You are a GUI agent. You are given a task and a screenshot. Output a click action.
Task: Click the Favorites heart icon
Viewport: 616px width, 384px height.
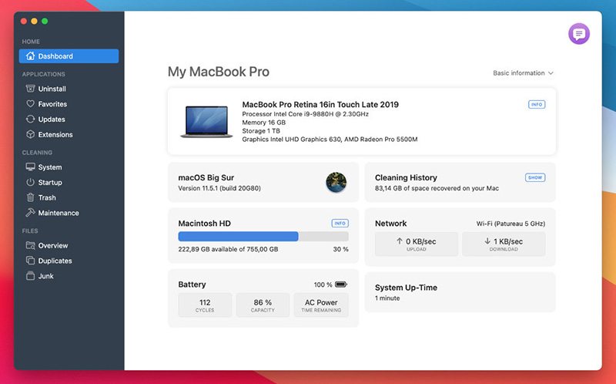pyautogui.click(x=30, y=104)
